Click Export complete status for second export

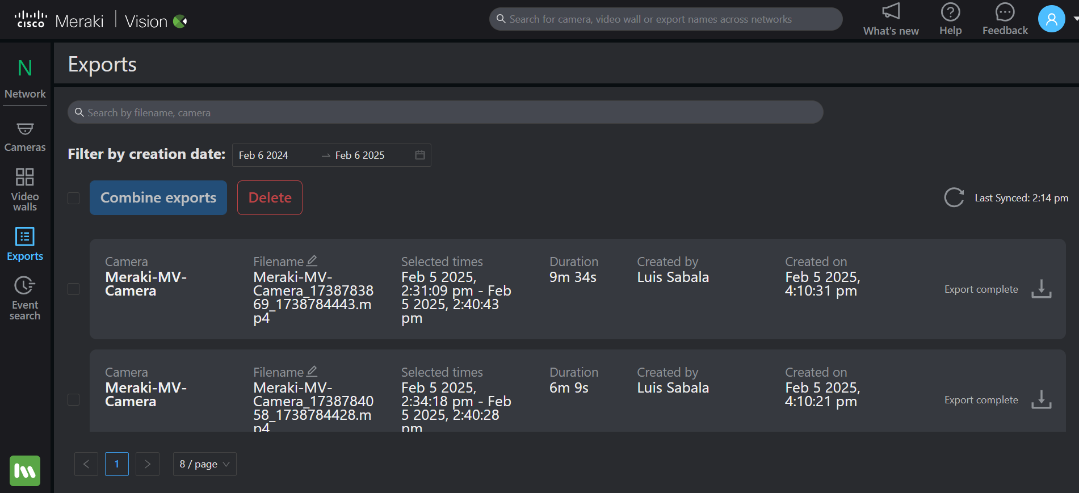click(981, 399)
